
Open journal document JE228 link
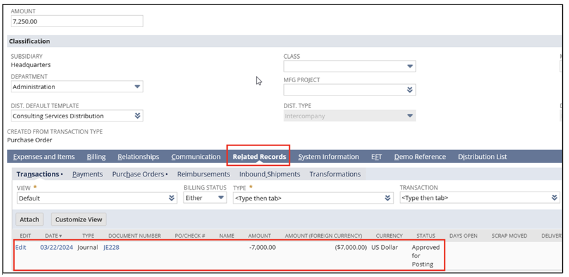pos(111,247)
